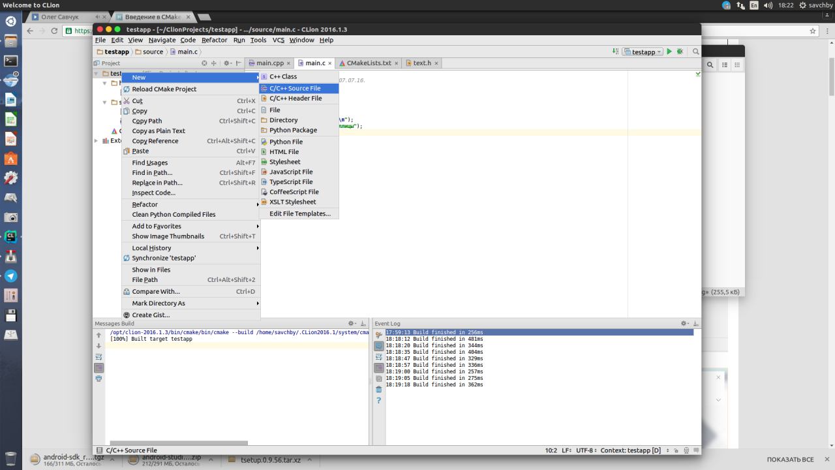This screenshot has height=470, width=835.
Task: Choose C/C++ Header File from New submenu
Action: tap(295, 99)
